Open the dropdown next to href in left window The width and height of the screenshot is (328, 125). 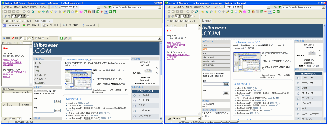[x=30, y=119]
